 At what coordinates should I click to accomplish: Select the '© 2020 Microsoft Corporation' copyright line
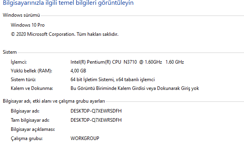point(65,34)
